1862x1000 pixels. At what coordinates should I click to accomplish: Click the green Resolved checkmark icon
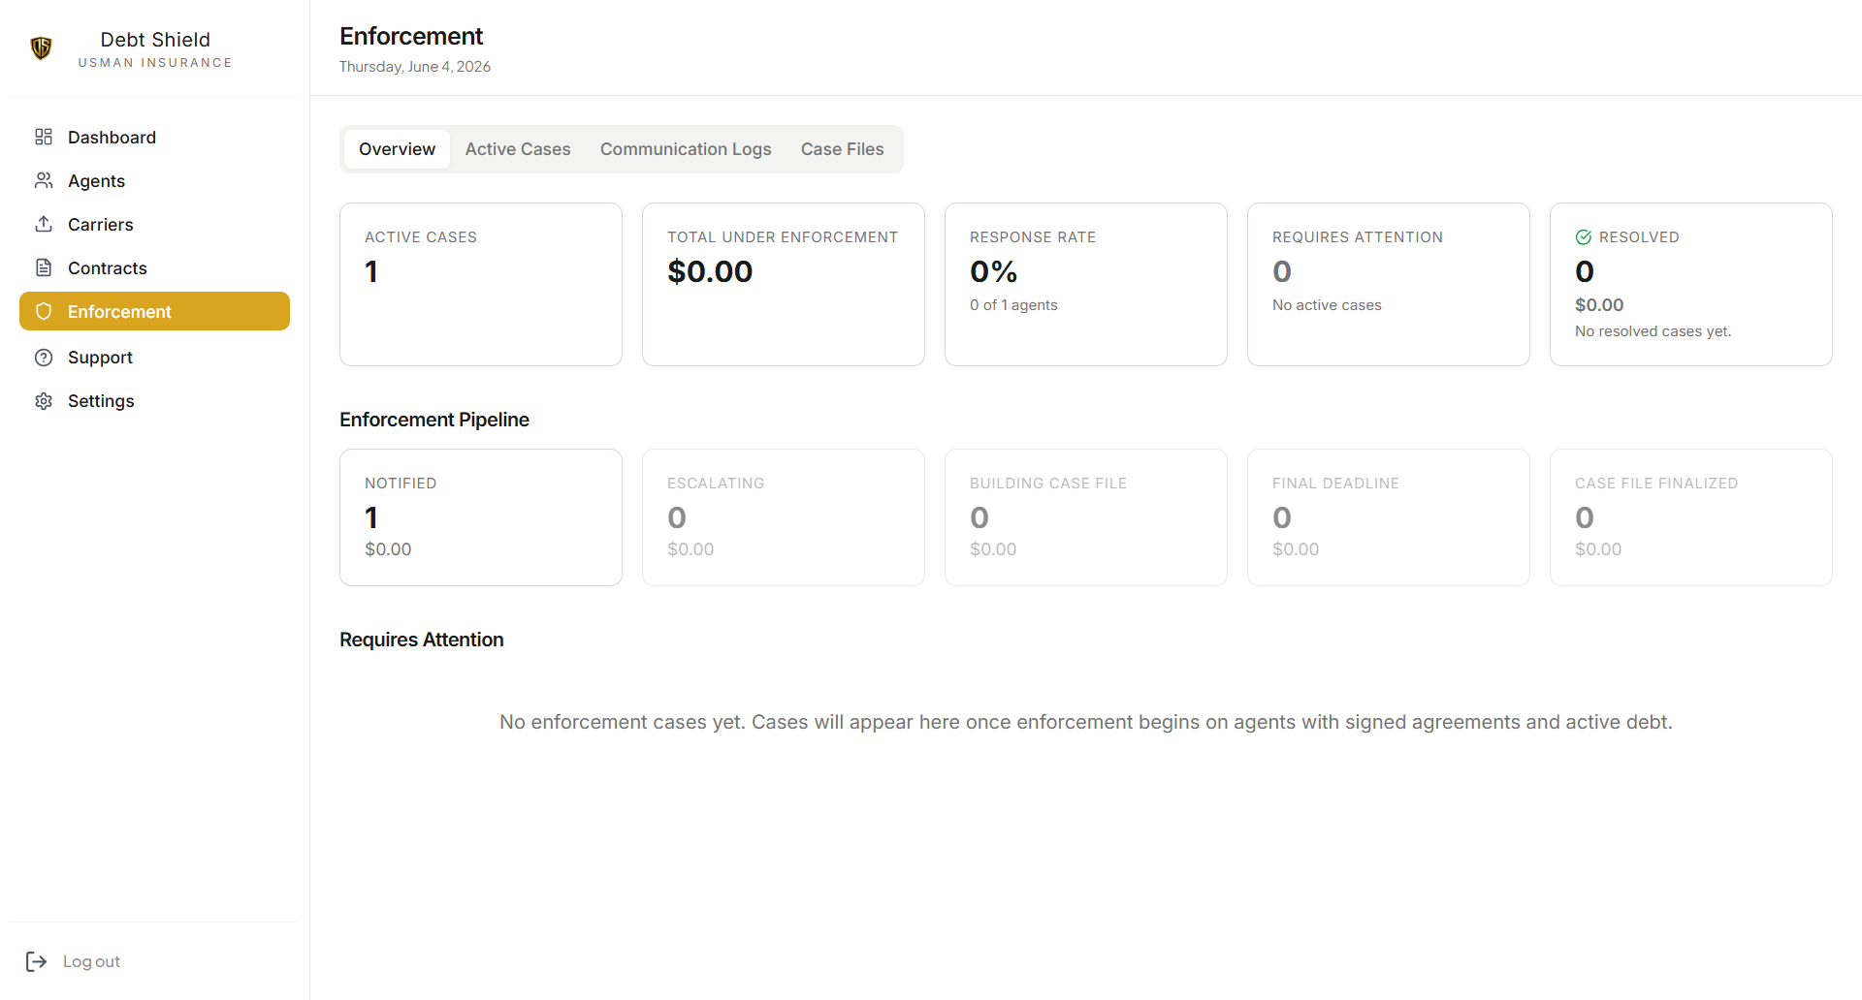coord(1584,237)
